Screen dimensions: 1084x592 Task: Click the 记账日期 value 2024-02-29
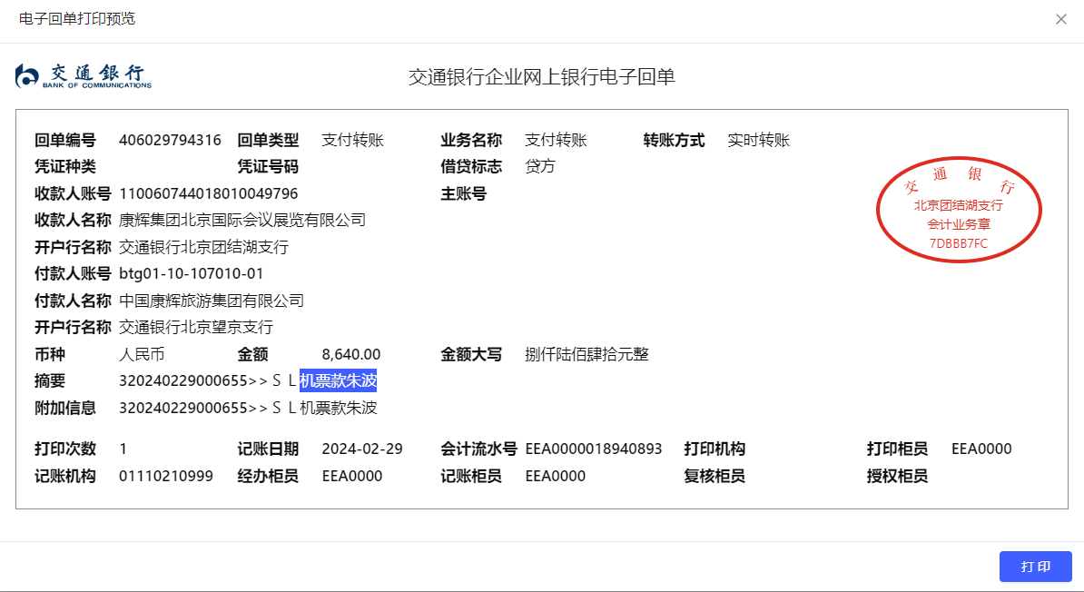click(x=361, y=449)
